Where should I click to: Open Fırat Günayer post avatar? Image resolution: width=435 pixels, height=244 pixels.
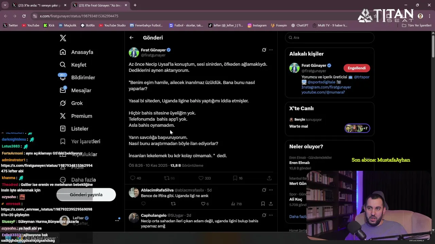(x=134, y=53)
